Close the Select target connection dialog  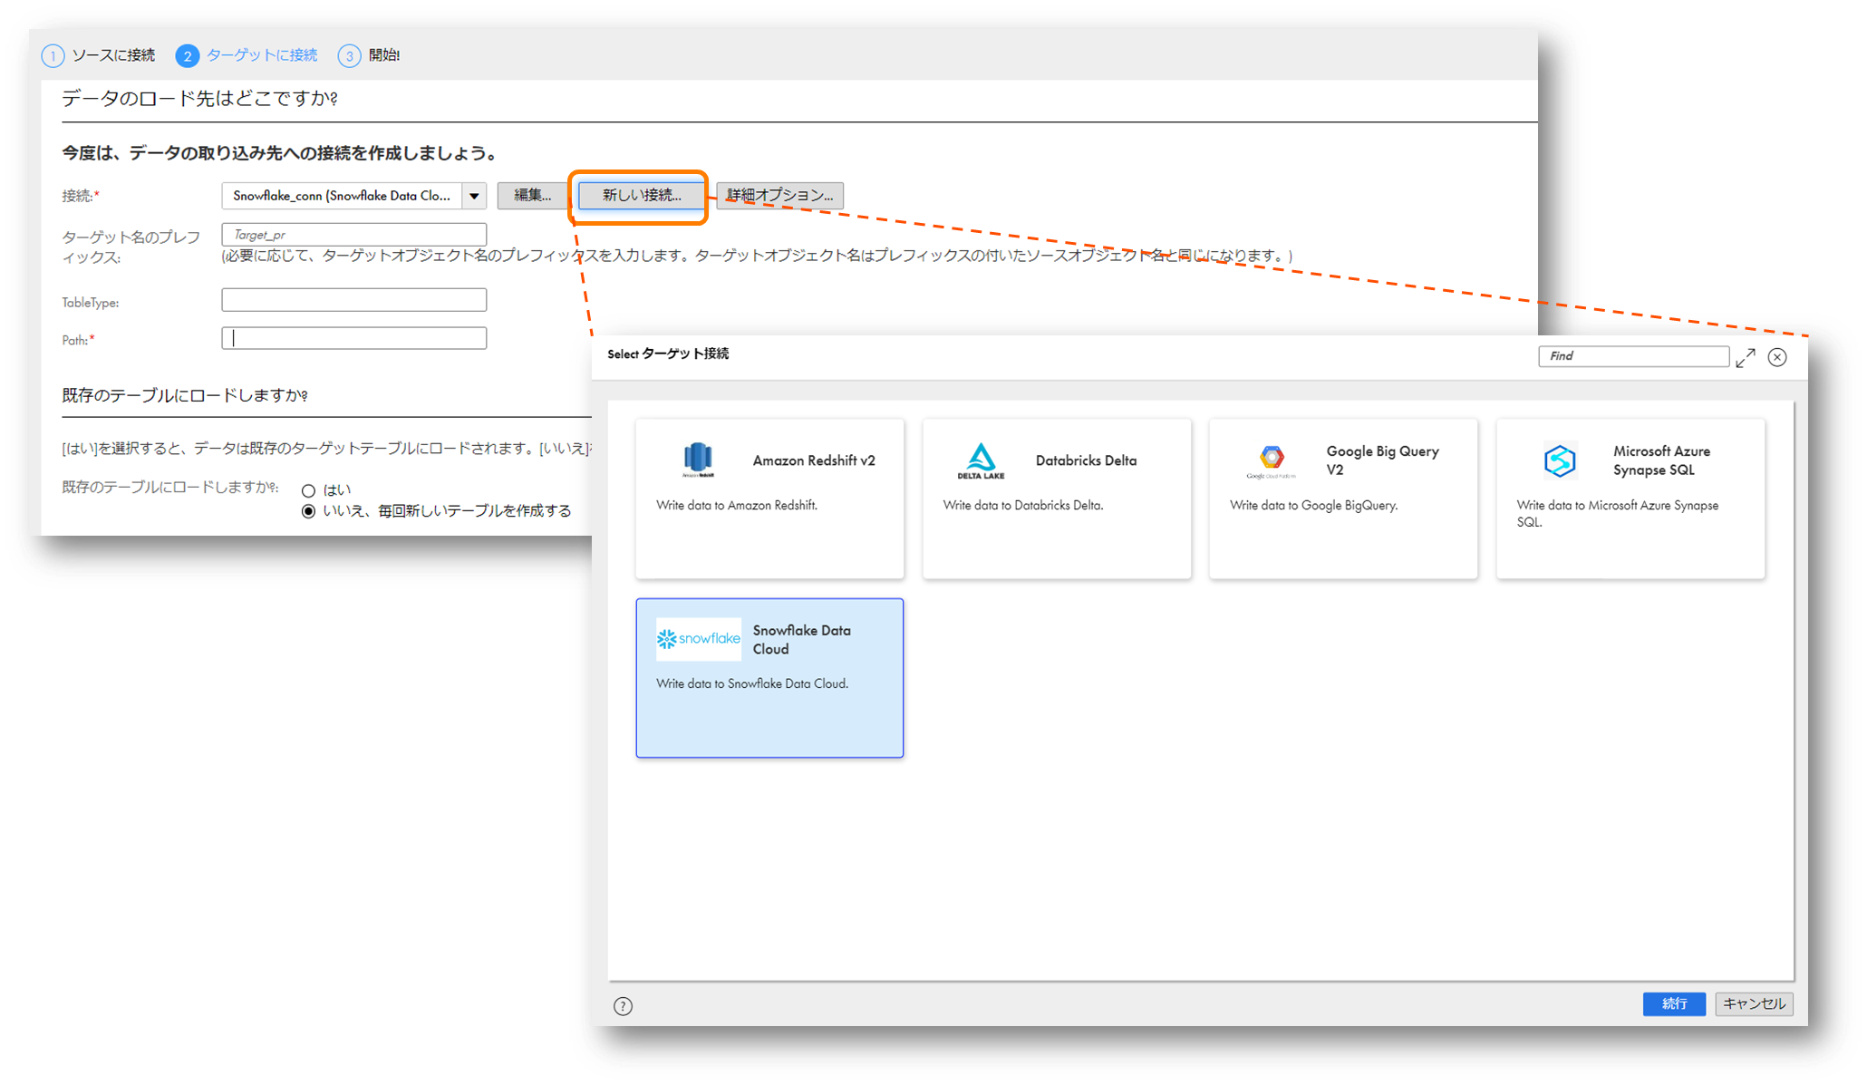click(1777, 357)
